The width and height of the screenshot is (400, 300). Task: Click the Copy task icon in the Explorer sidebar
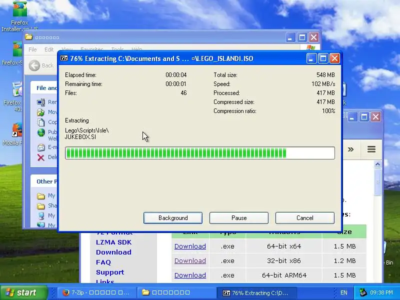(x=41, y=122)
